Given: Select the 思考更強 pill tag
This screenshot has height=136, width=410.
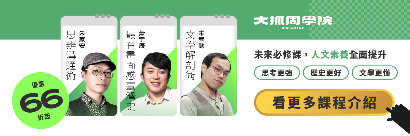Looking at the screenshot, I should coord(277,73).
